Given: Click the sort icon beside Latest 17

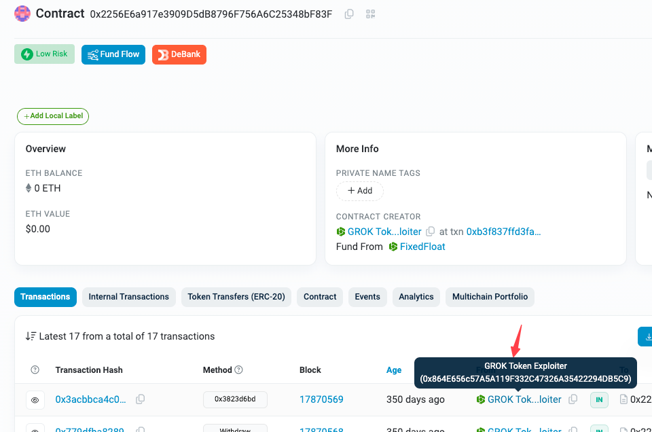Looking at the screenshot, I should coord(31,336).
